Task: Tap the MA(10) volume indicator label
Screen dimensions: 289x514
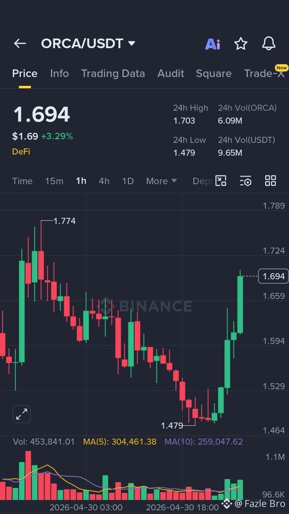Action: coord(204,441)
